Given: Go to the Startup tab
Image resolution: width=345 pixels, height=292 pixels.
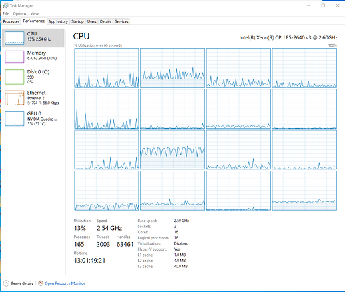Looking at the screenshot, I should pos(77,21).
